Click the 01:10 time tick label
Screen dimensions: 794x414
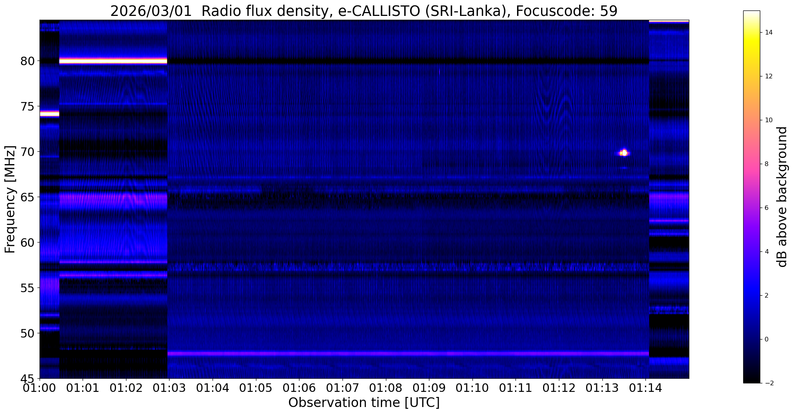click(x=472, y=388)
